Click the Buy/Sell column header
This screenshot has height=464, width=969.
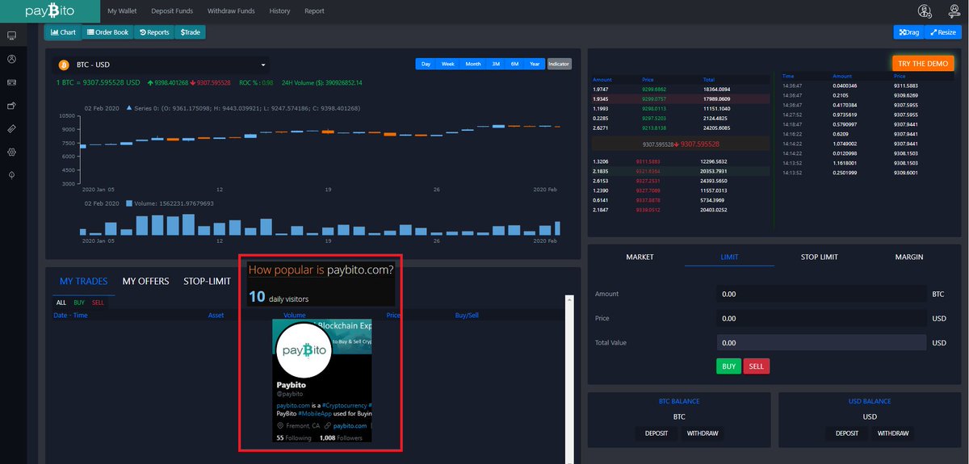467,316
